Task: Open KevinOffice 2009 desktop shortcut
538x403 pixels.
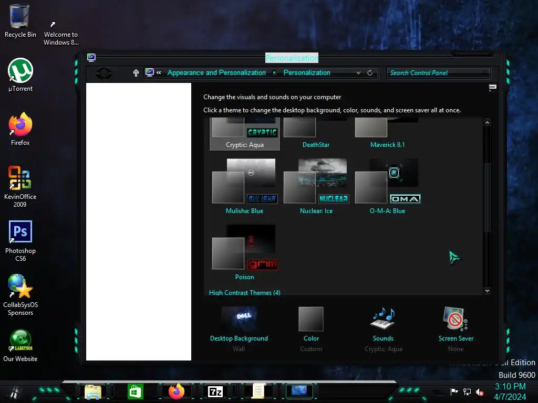Action: (x=20, y=187)
